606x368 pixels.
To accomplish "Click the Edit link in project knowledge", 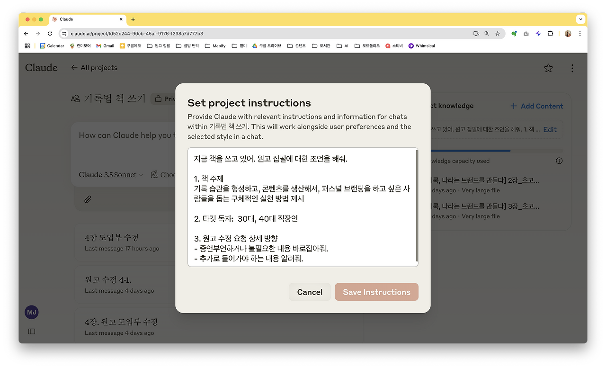I will [x=550, y=129].
